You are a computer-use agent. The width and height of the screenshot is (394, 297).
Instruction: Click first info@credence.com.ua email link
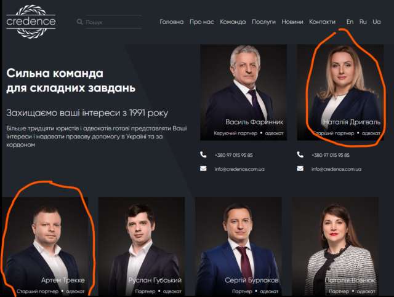(x=239, y=169)
